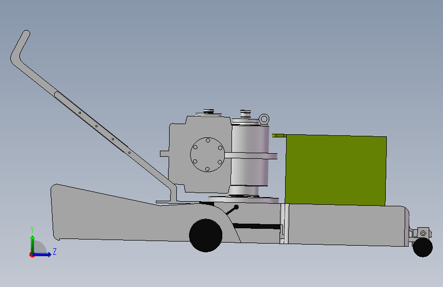This screenshot has width=443, height=287.
Task: Select the cap on top of the engine block
Action: pos(208,112)
